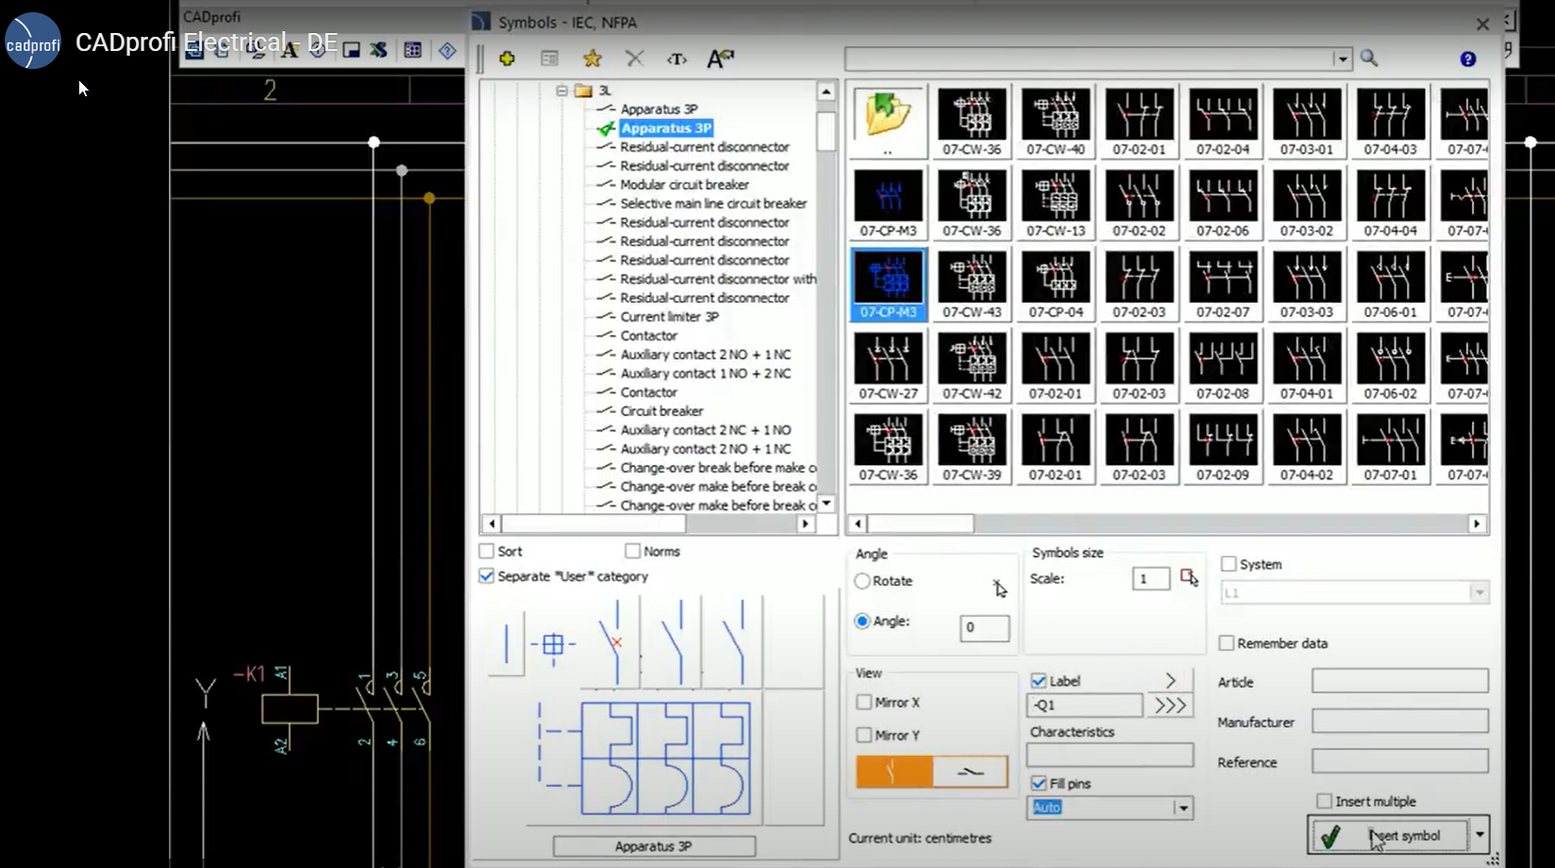Select the horizontal orientation symbol view button
Image resolution: width=1555 pixels, height=868 pixels.
point(970,772)
